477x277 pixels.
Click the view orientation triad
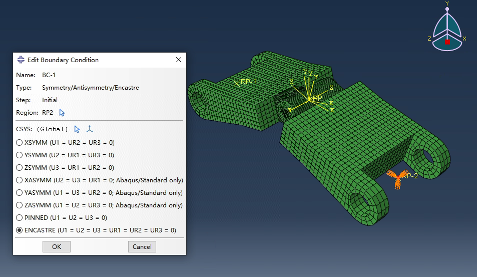click(x=447, y=29)
